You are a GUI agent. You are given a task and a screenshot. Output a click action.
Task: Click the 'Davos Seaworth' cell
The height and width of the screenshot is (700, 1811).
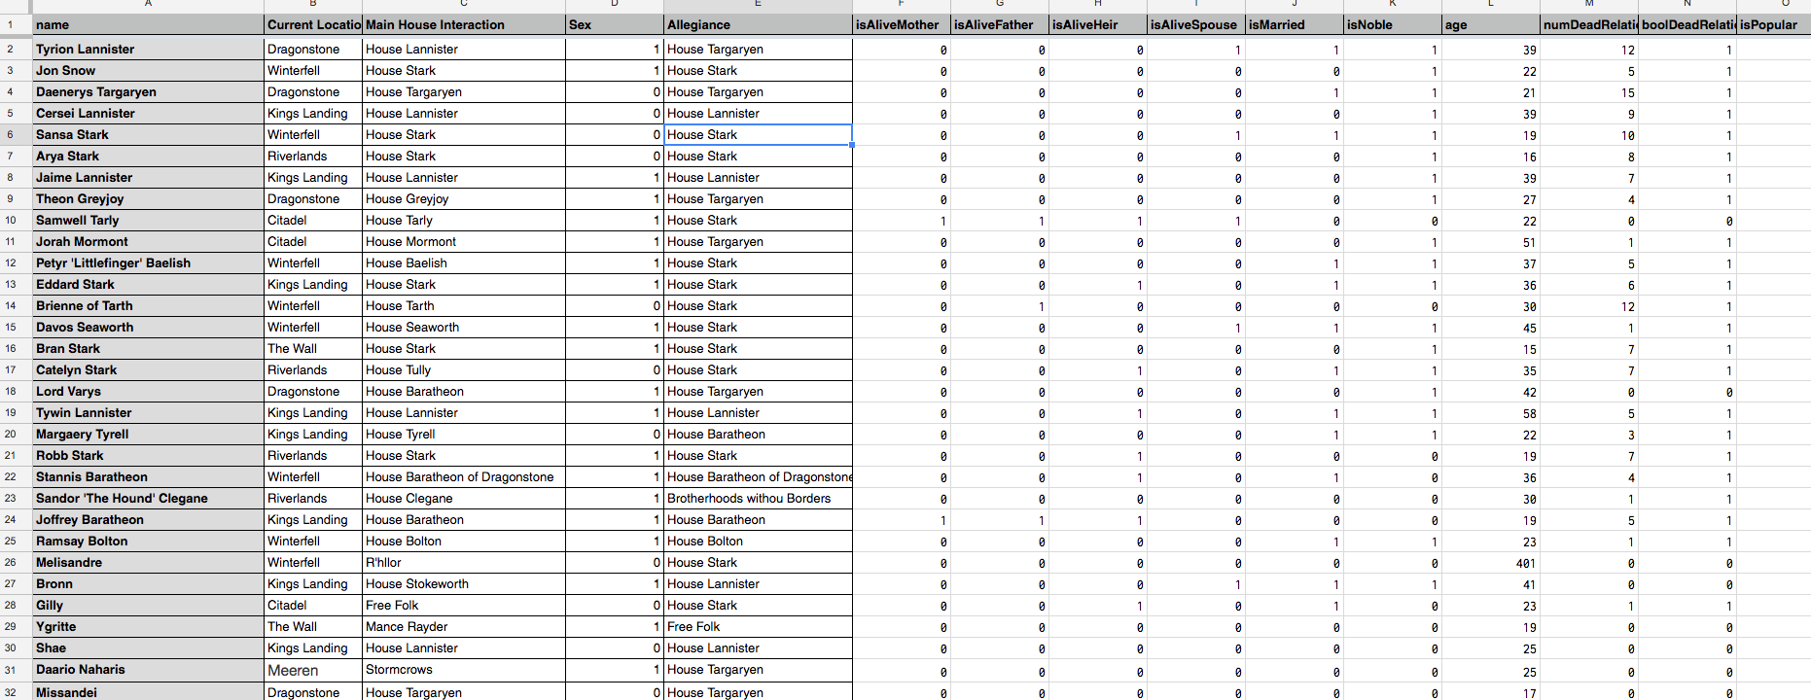tap(148, 327)
